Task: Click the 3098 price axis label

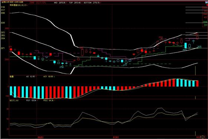Action: (3, 13)
